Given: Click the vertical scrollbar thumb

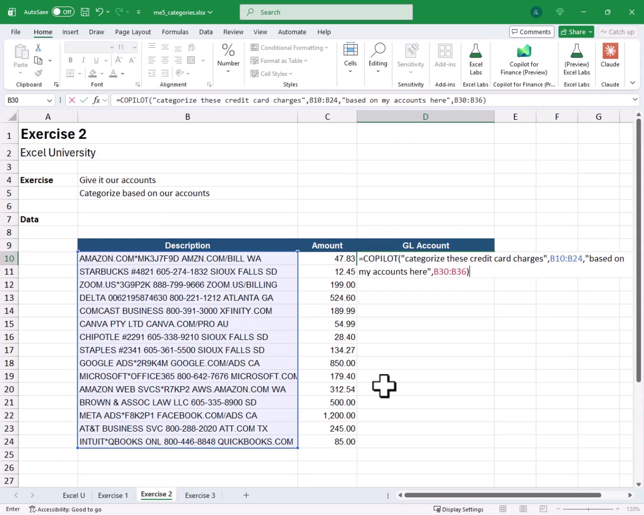Looking at the screenshot, I should coord(638,250).
